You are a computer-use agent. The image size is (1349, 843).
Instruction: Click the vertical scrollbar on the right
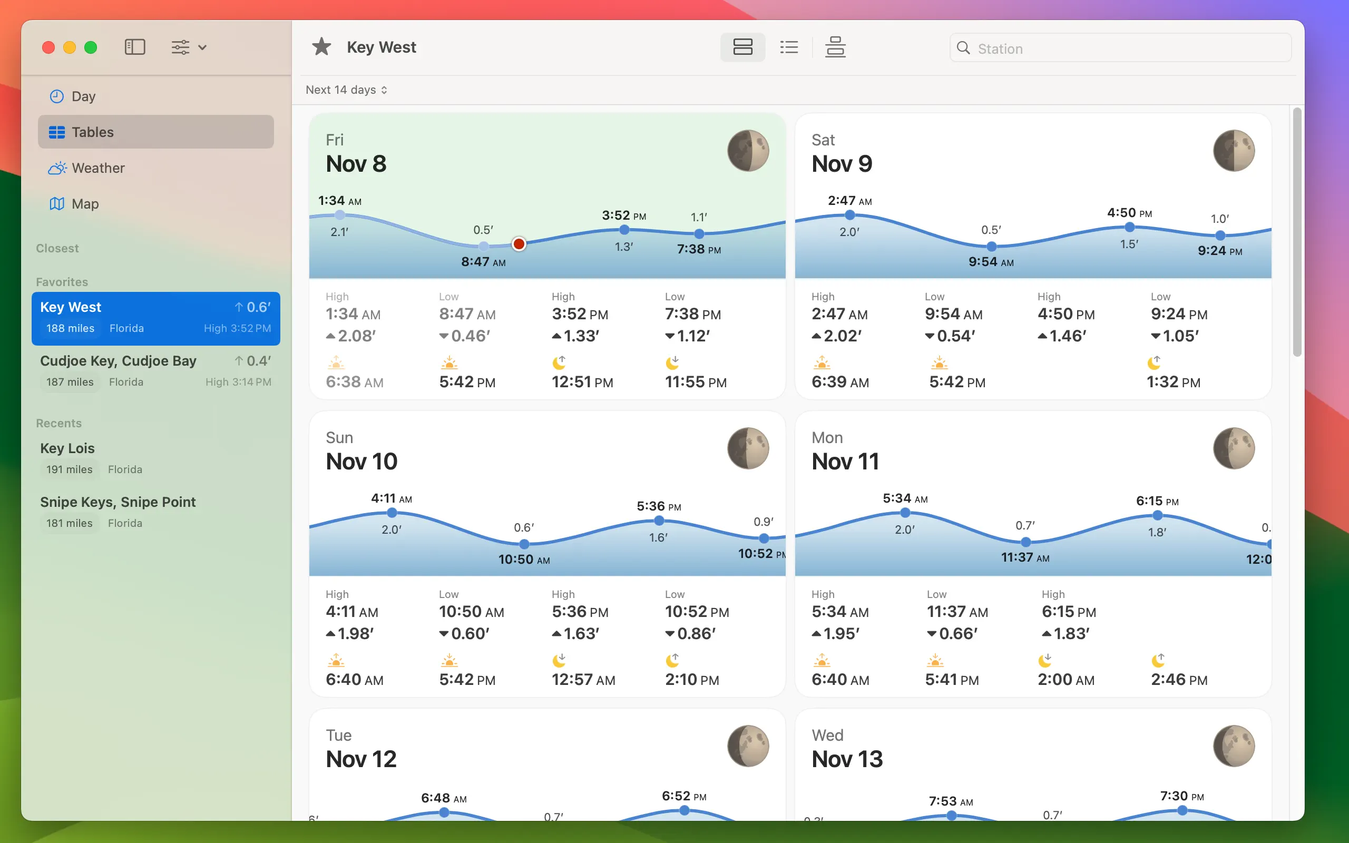tap(1297, 232)
